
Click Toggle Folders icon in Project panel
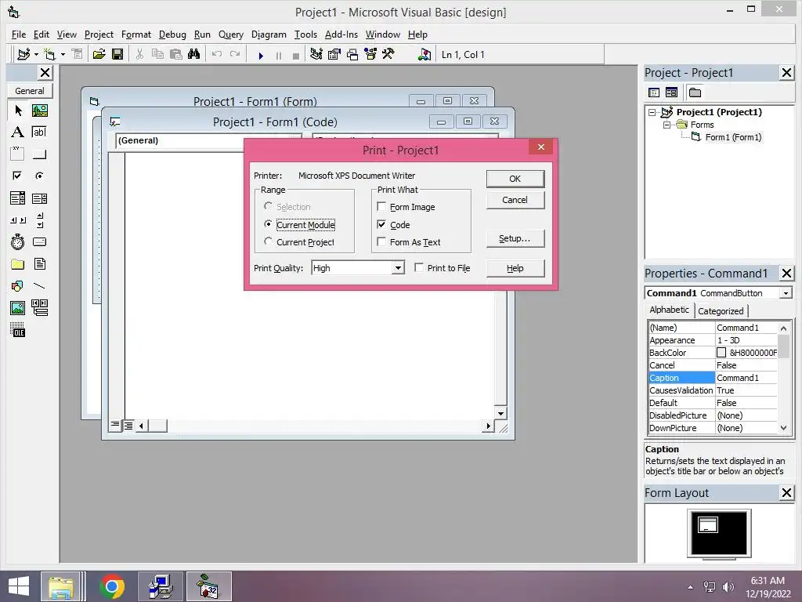[695, 92]
